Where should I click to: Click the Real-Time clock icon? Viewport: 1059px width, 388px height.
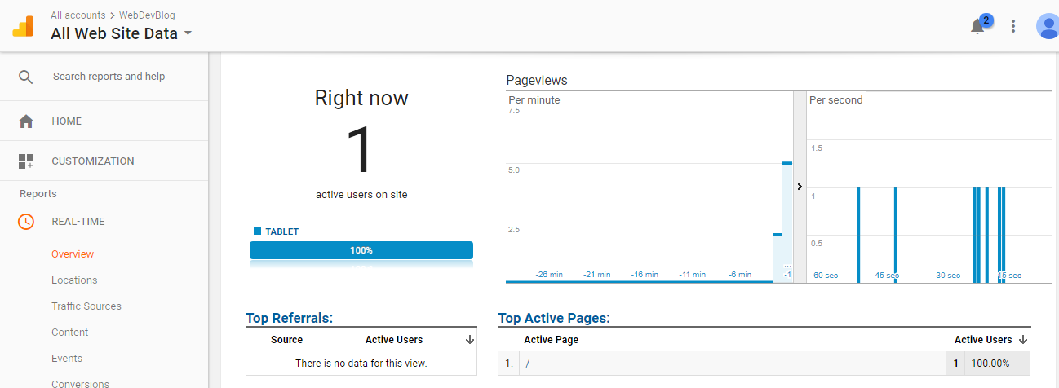(26, 222)
